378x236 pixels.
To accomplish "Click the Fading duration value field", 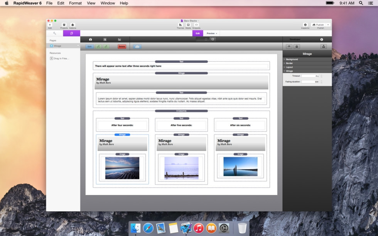I will tap(310, 82).
